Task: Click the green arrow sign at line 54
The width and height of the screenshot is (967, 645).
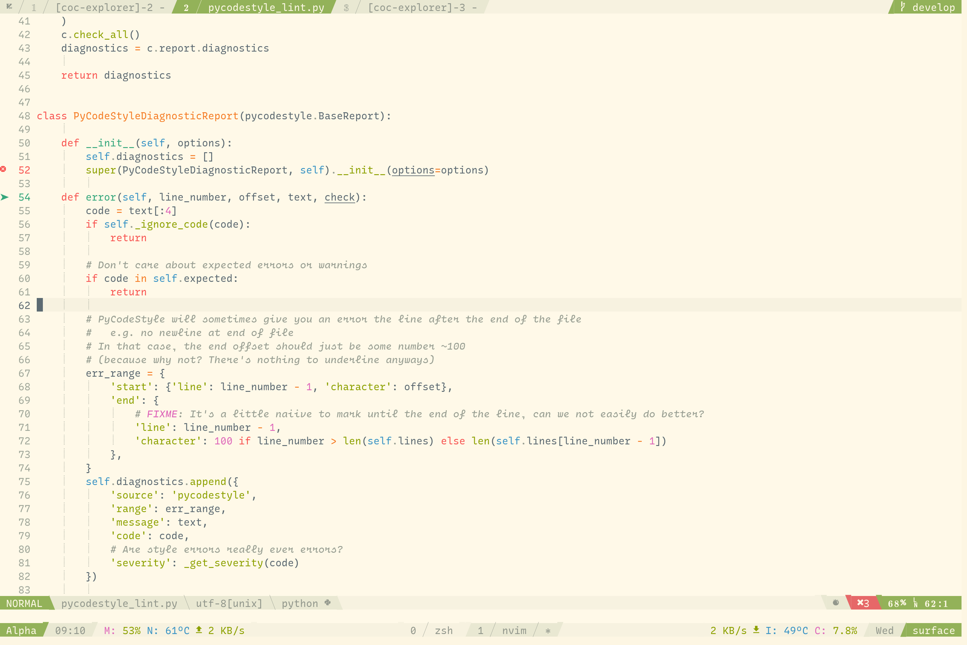Action: click(5, 197)
